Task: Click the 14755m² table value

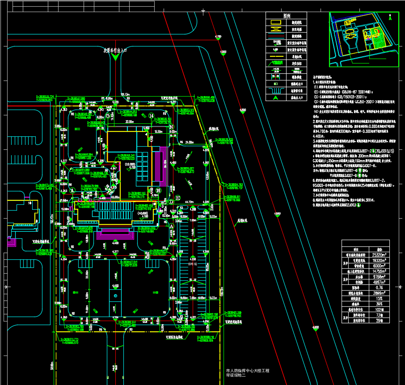Action: coord(379,271)
